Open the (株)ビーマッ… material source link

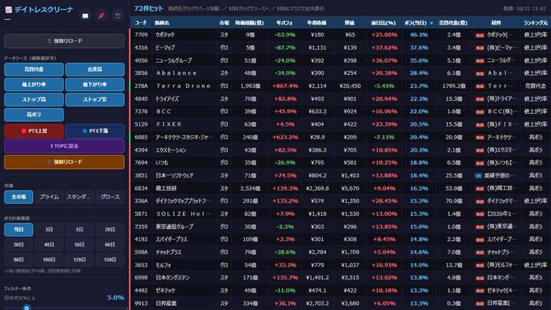(x=502, y=47)
